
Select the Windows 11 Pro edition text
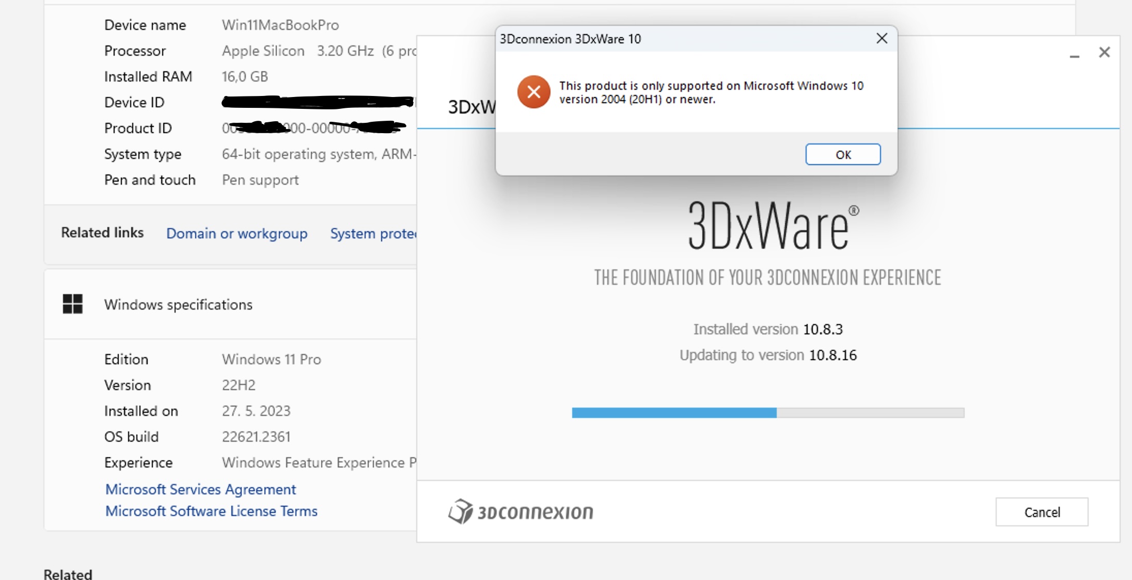click(x=271, y=359)
